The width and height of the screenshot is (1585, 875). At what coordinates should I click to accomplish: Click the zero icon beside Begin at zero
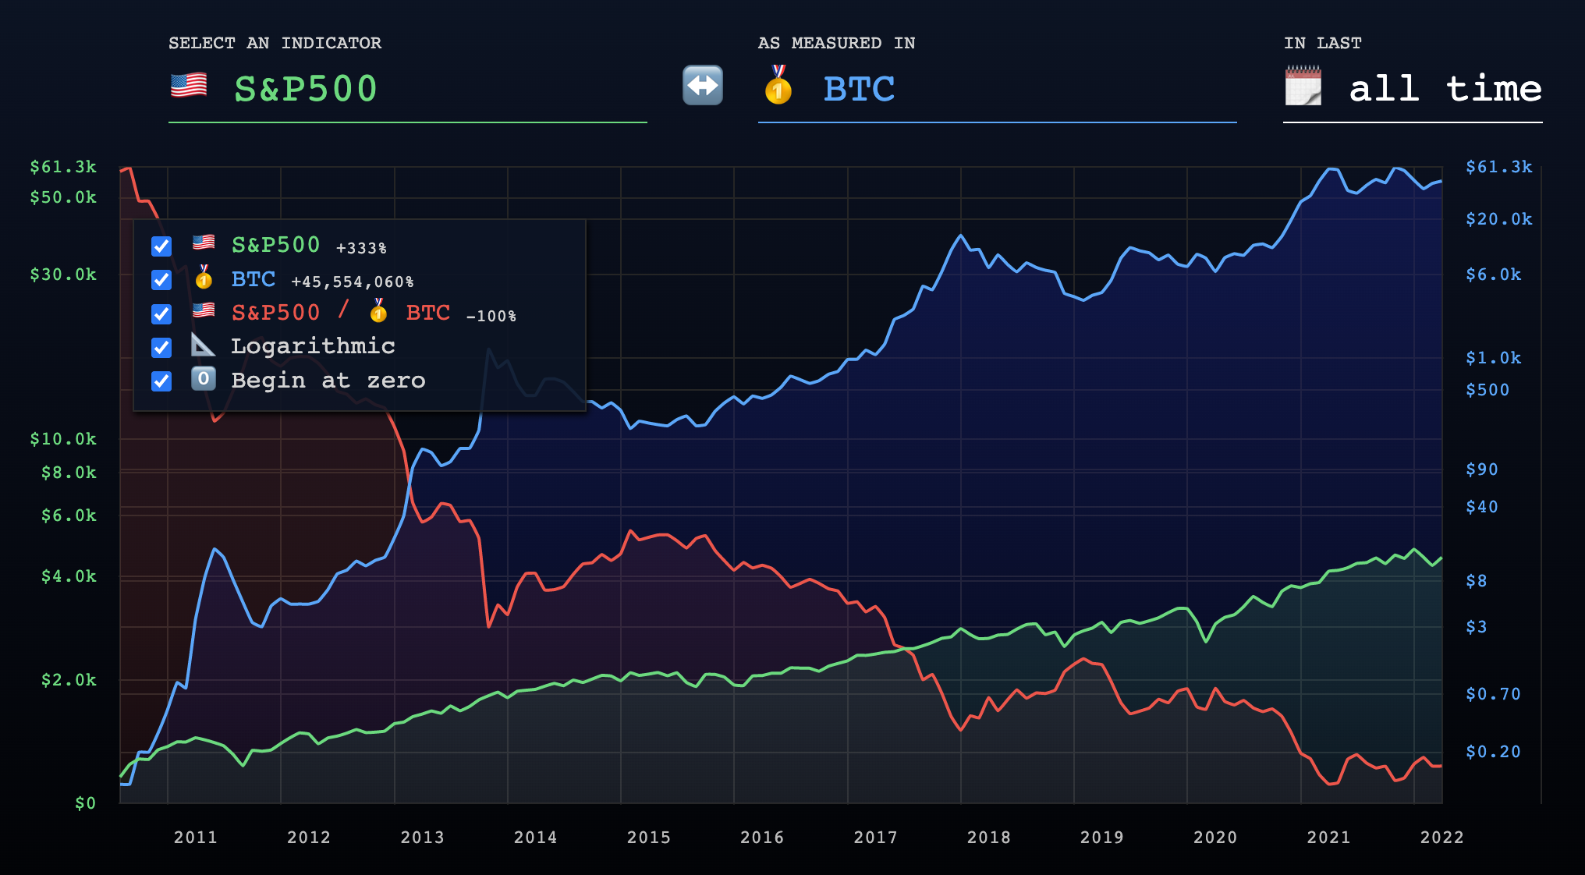click(x=203, y=379)
